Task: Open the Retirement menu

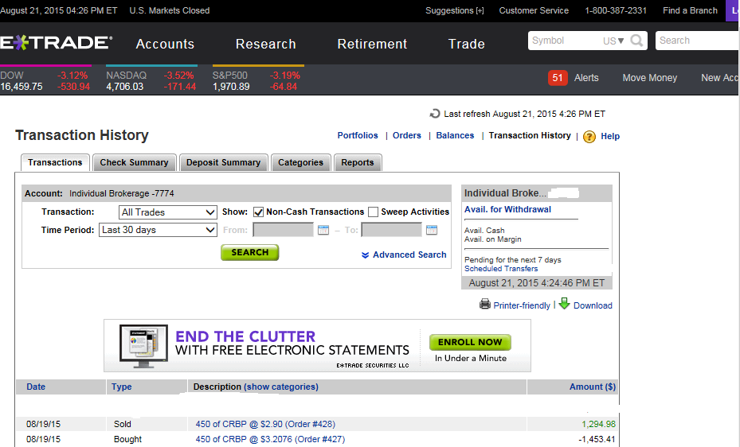Action: (372, 44)
